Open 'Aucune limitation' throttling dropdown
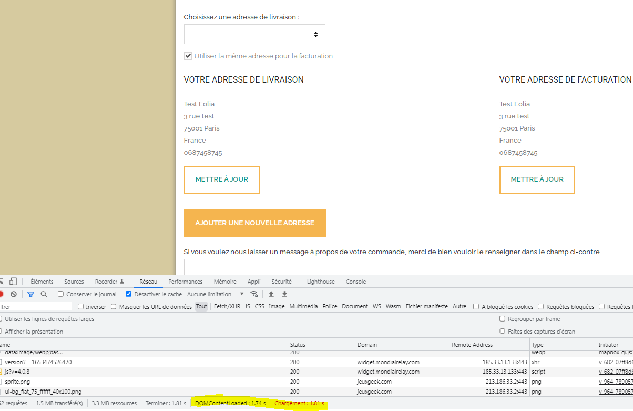The image size is (633, 411). [216, 294]
